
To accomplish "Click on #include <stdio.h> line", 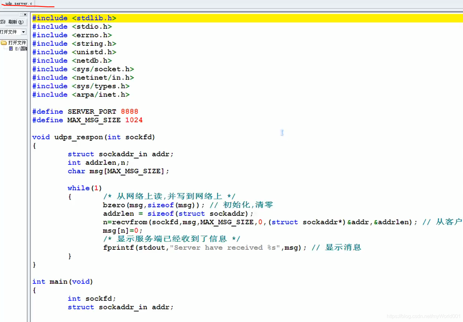I will click(72, 26).
